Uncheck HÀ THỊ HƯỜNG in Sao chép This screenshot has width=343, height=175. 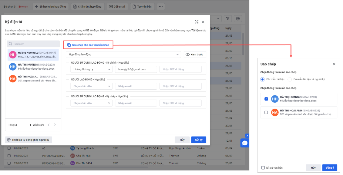266,99
